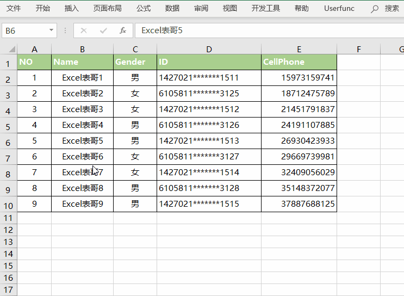Click the Gender header cell
404x296 pixels.
pyautogui.click(x=135, y=62)
